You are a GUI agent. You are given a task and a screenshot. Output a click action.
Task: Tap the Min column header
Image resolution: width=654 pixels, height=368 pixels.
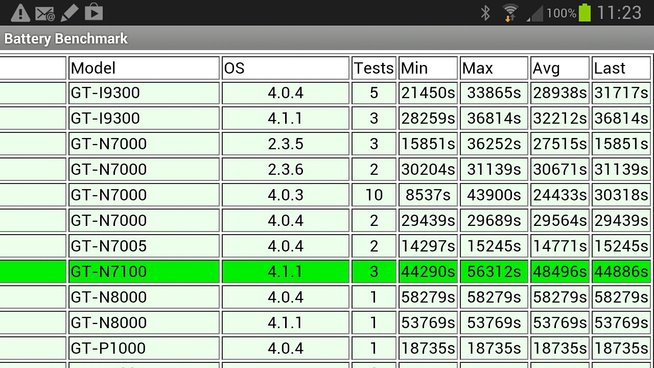coord(428,68)
